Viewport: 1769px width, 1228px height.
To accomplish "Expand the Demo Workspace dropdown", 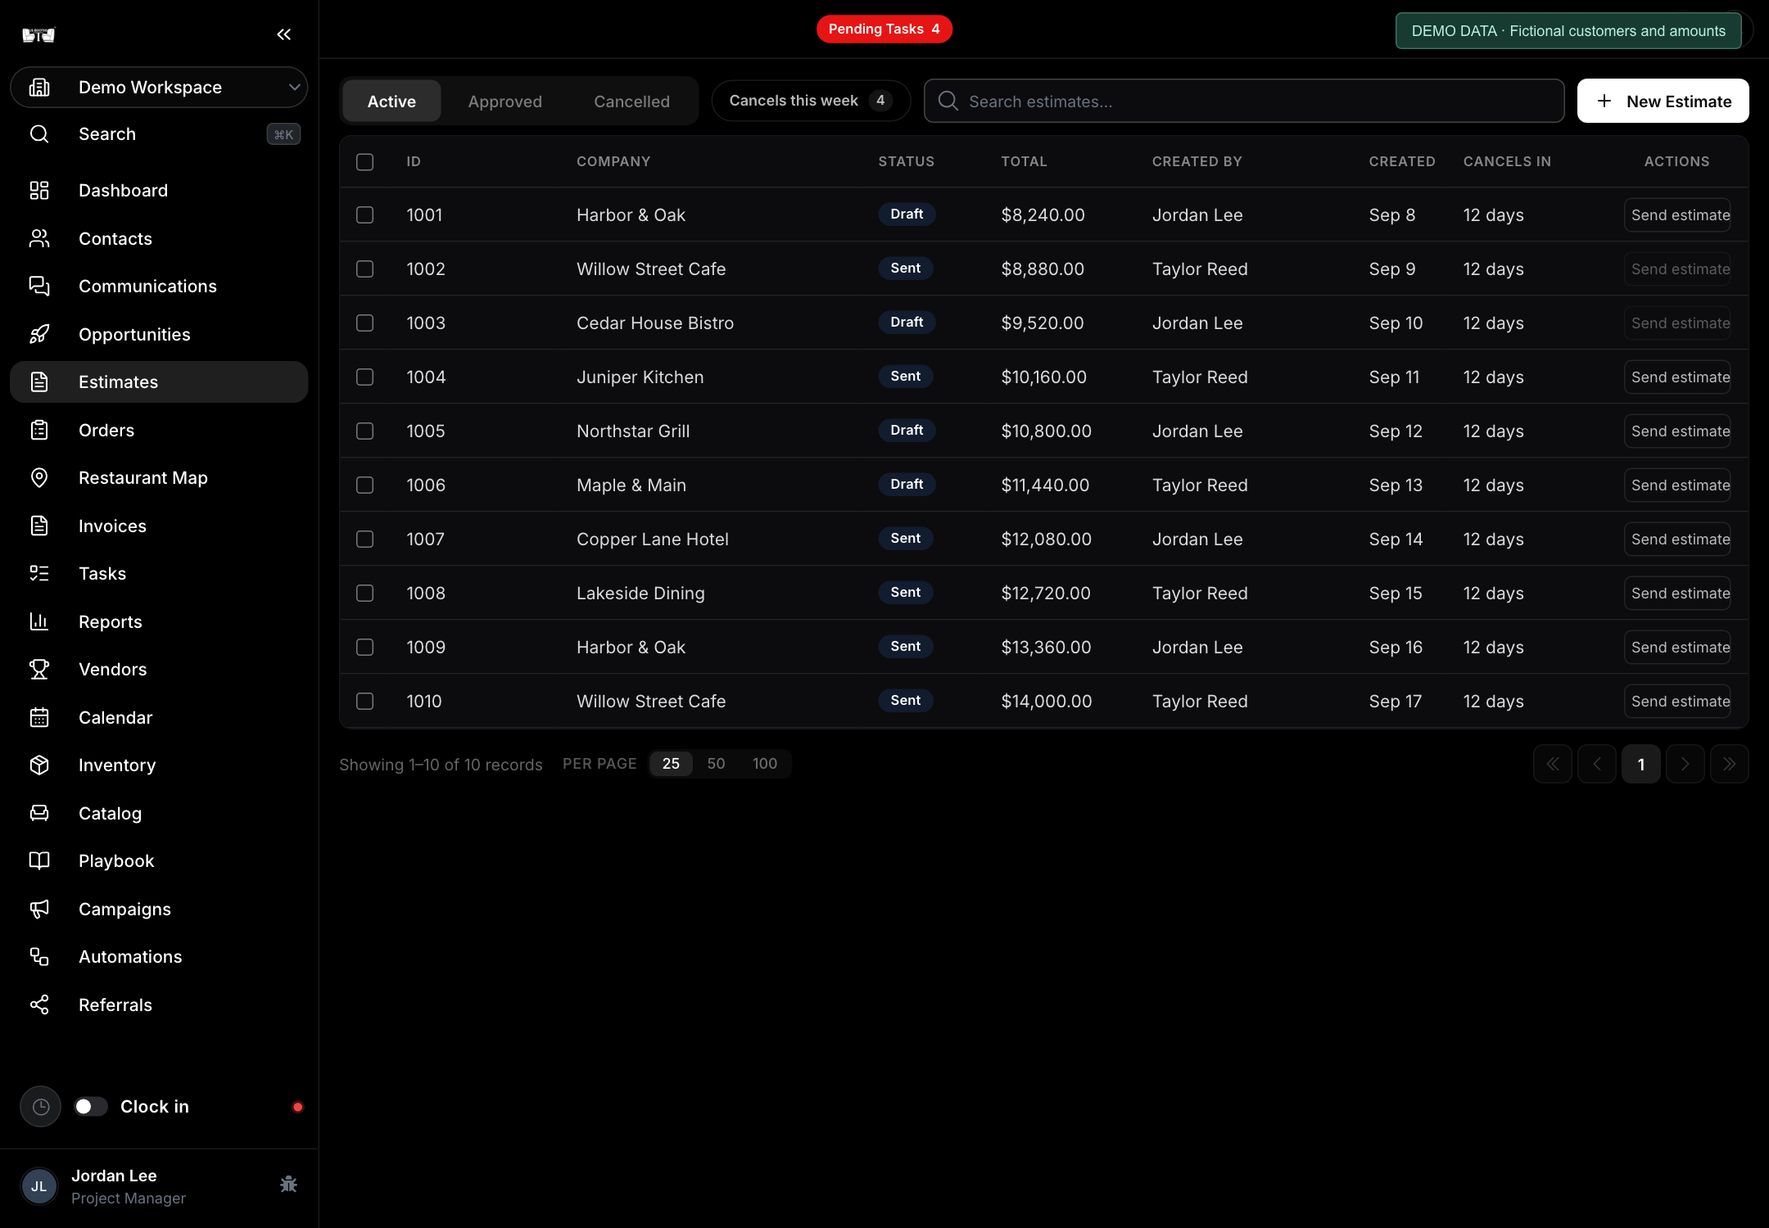I will [x=159, y=88].
